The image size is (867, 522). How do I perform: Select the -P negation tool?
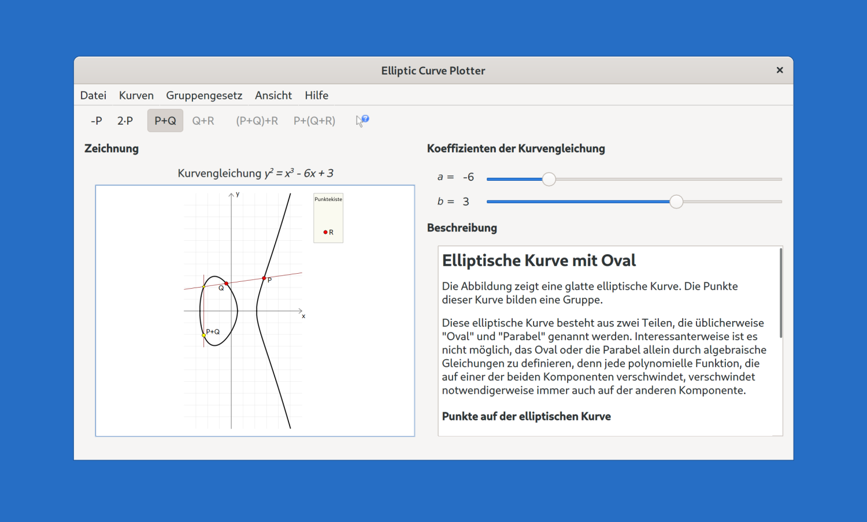pyautogui.click(x=97, y=121)
